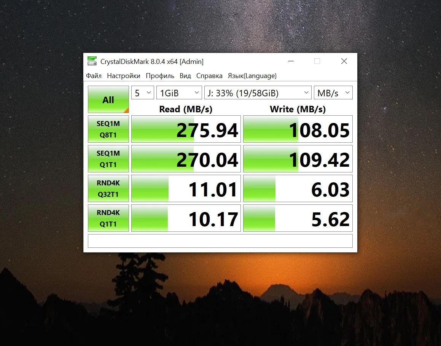This screenshot has width=441, height=346.
Task: Click the Read (MB/s) column header
Action: 186,109
